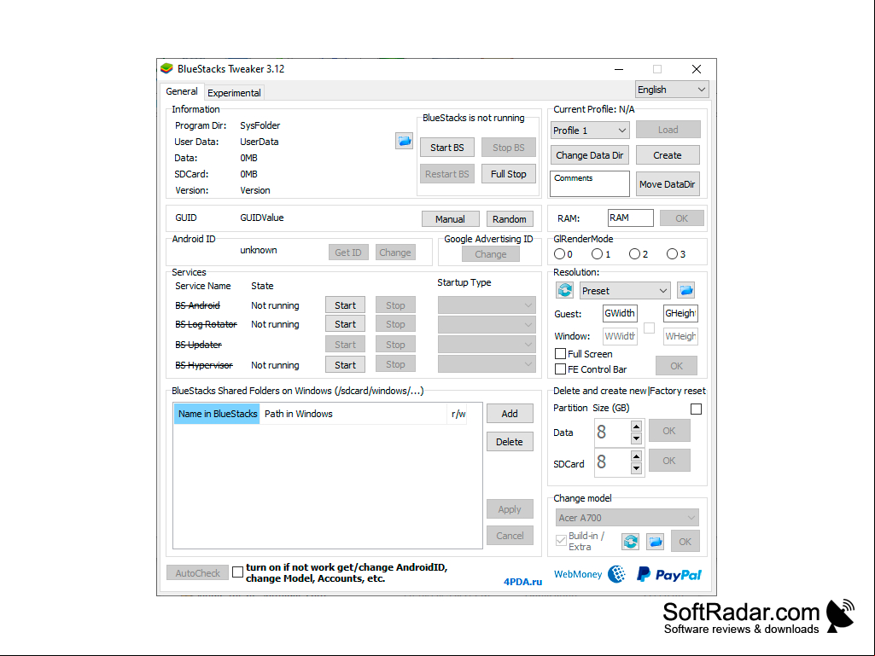Viewport: 875px width, 656px height.
Task: Click the WebMoney donate icon
Action: click(x=617, y=574)
